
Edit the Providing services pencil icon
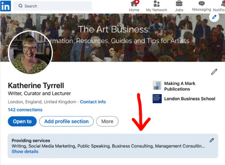click(212, 140)
